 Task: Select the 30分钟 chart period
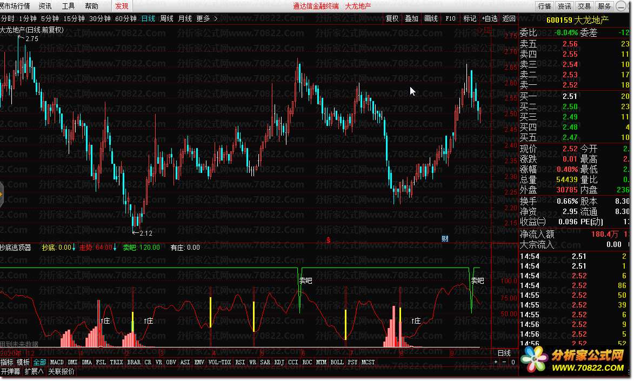point(100,18)
